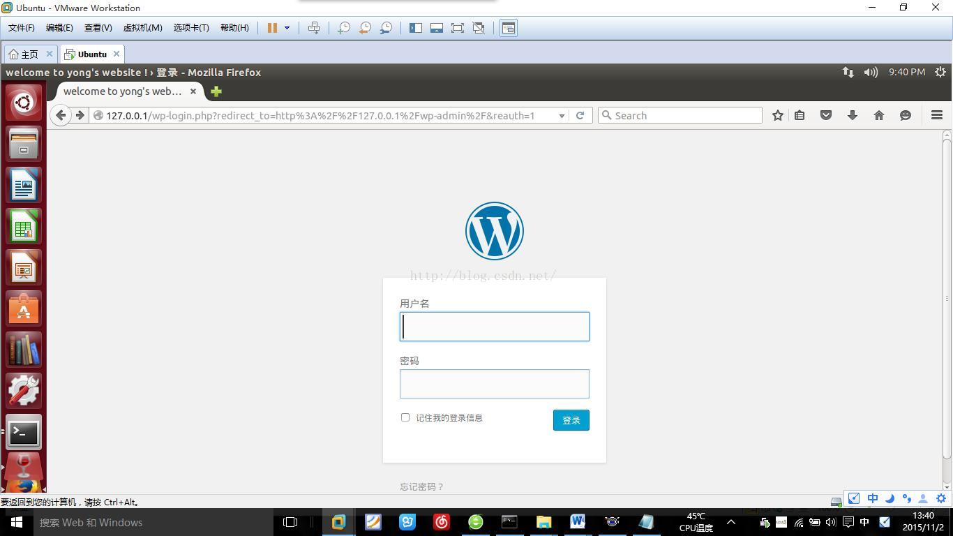The width and height of the screenshot is (953, 536).
Task: Click the VMware pause virtual machine button
Action: pos(272,28)
